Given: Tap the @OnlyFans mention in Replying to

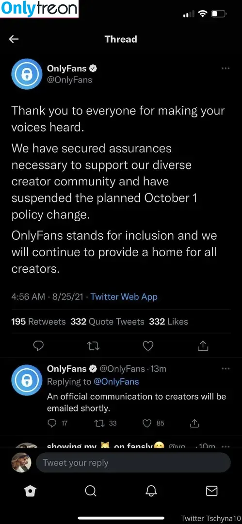Looking at the screenshot, I should pos(116,381).
